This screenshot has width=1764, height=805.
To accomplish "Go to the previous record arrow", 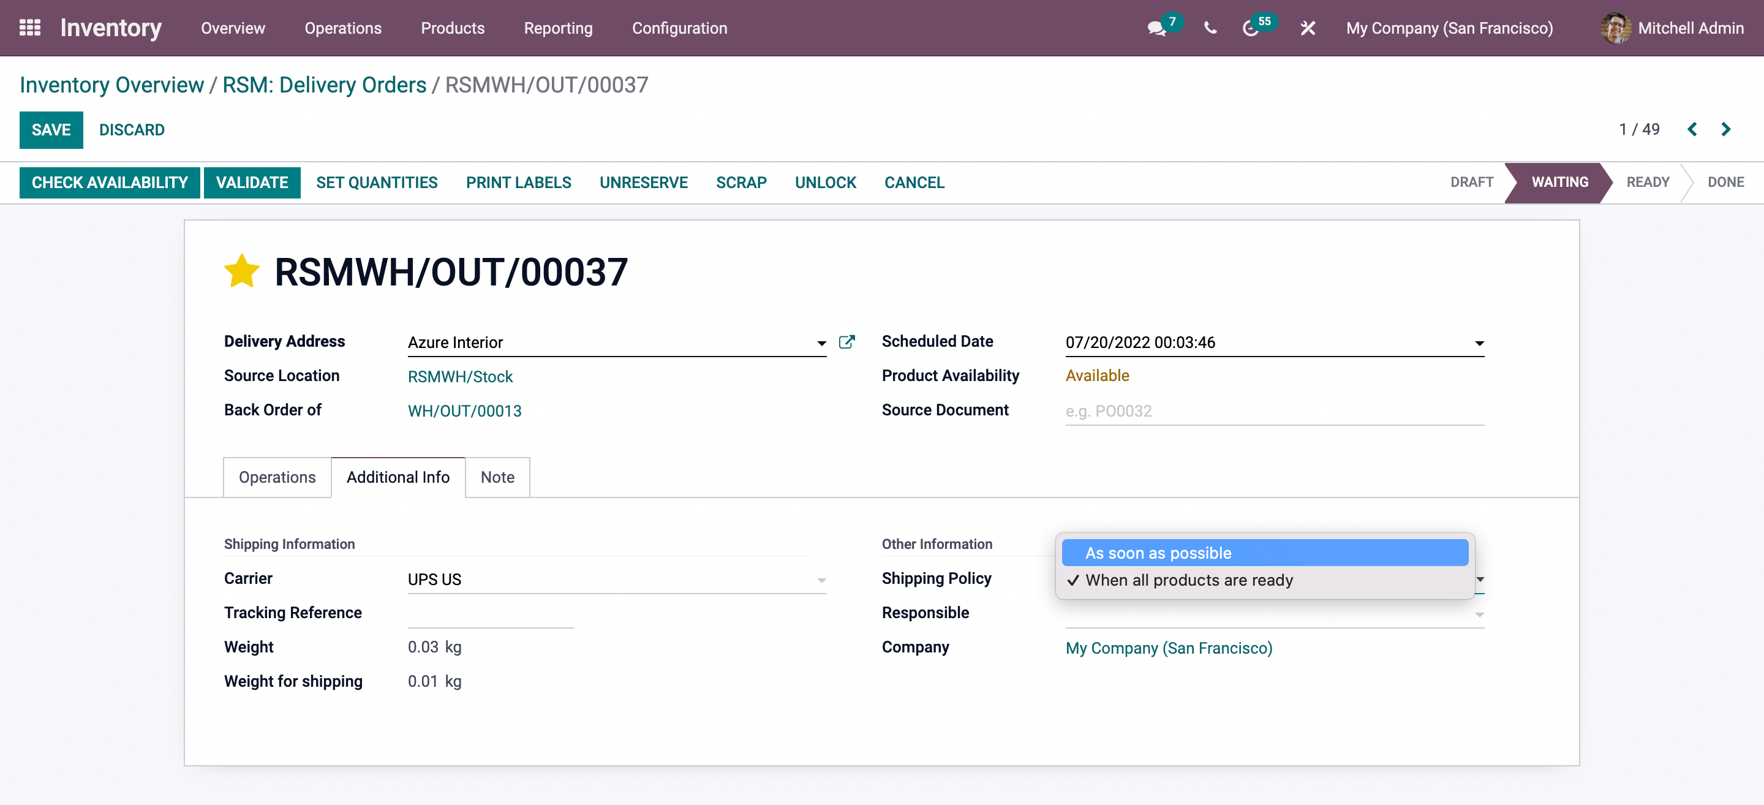I will pyautogui.click(x=1692, y=129).
